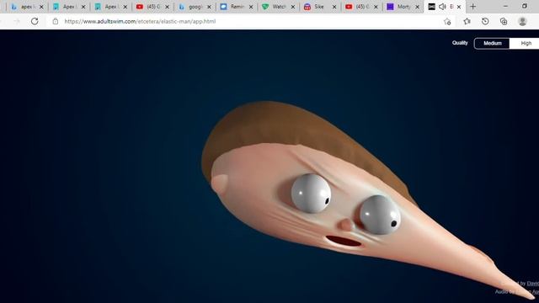Reload the page with the refresh icon
539x303 pixels.
point(35,21)
